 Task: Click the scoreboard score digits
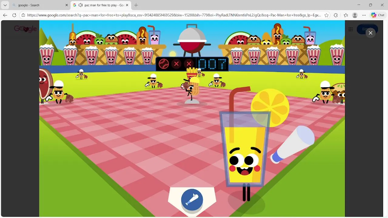pyautogui.click(x=212, y=64)
